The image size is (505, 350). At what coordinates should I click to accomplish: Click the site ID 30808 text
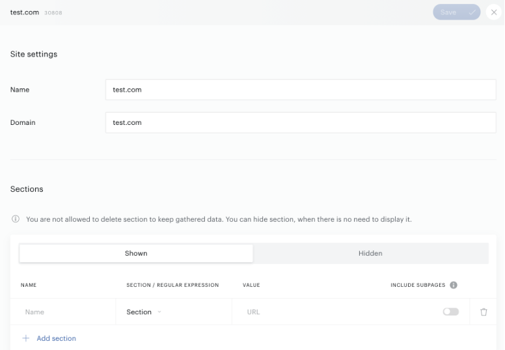coord(53,13)
